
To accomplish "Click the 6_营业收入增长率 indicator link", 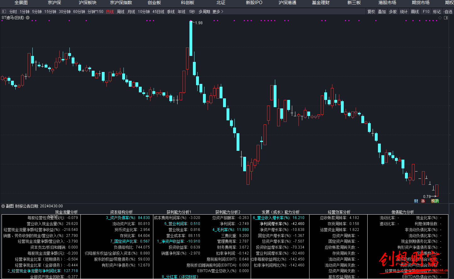I will coord(272,218).
